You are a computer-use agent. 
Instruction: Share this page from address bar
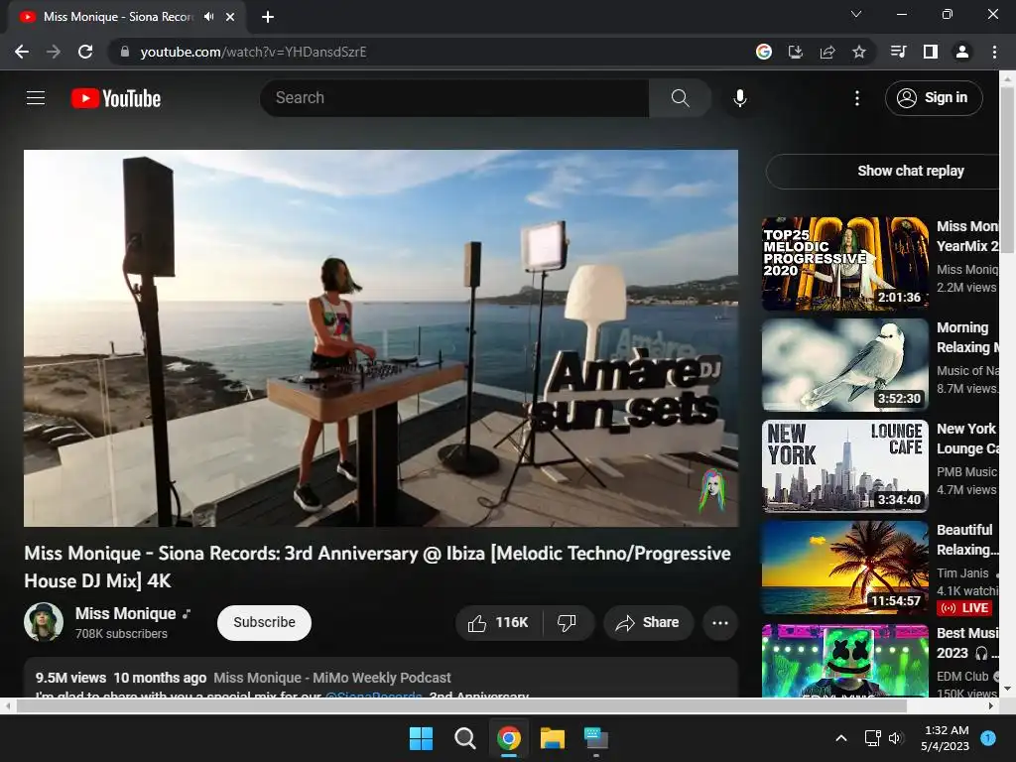coord(827,52)
